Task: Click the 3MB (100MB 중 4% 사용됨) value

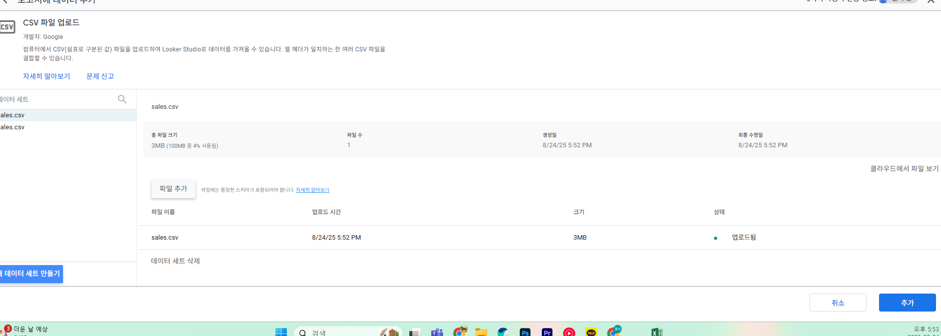Action: (x=185, y=145)
